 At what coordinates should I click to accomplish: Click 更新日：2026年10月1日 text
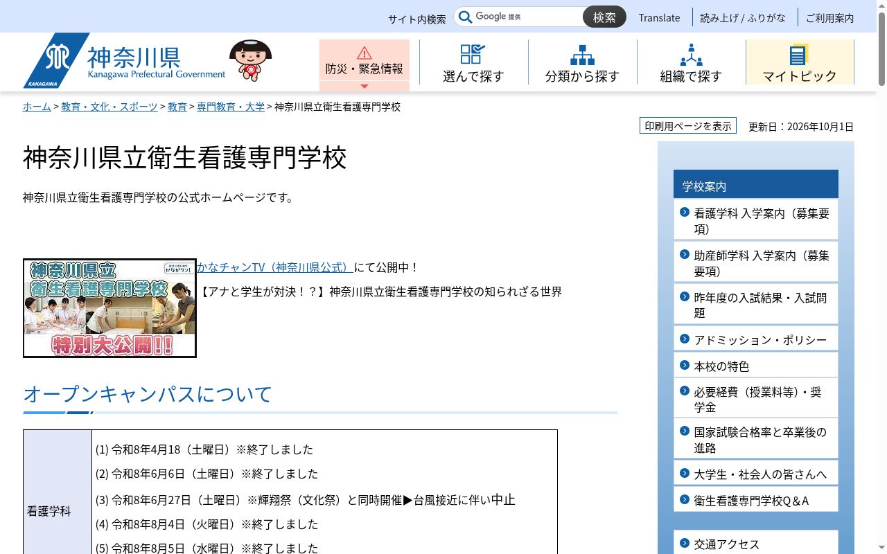coord(801,127)
